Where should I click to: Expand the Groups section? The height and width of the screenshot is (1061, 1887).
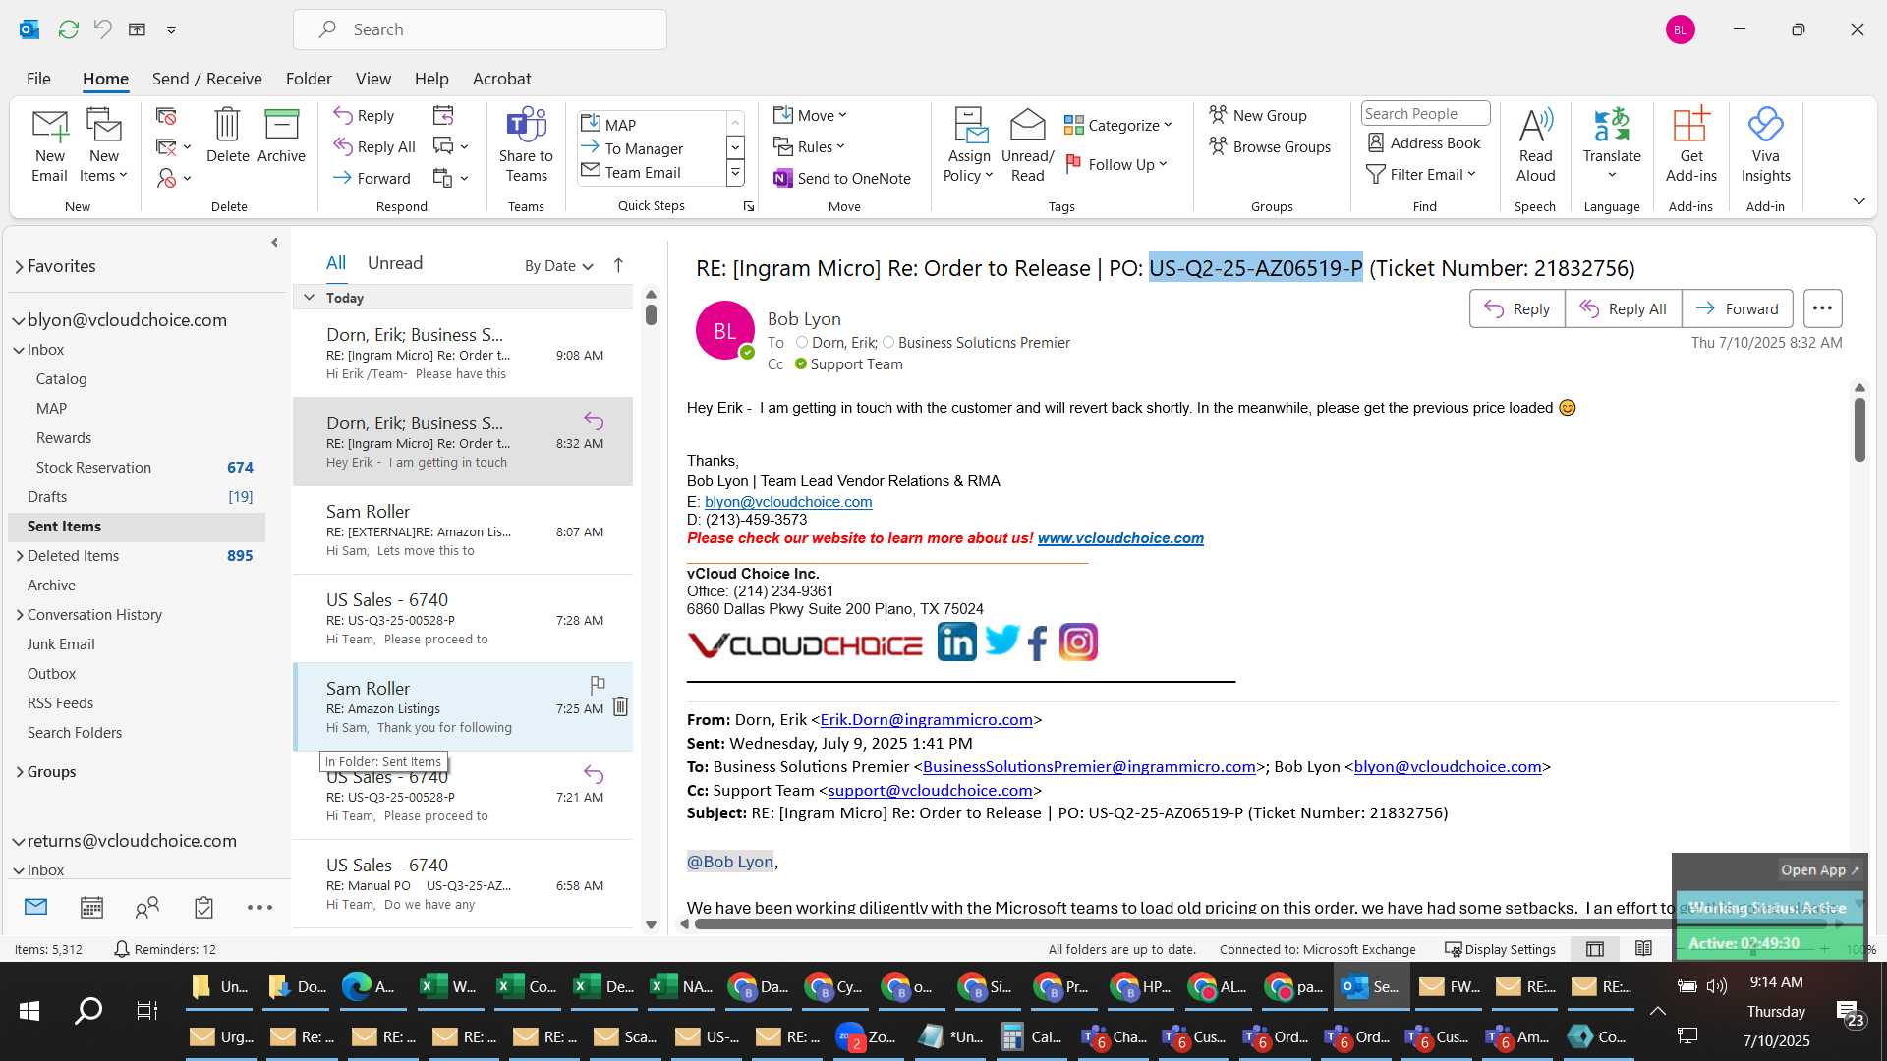(x=20, y=772)
